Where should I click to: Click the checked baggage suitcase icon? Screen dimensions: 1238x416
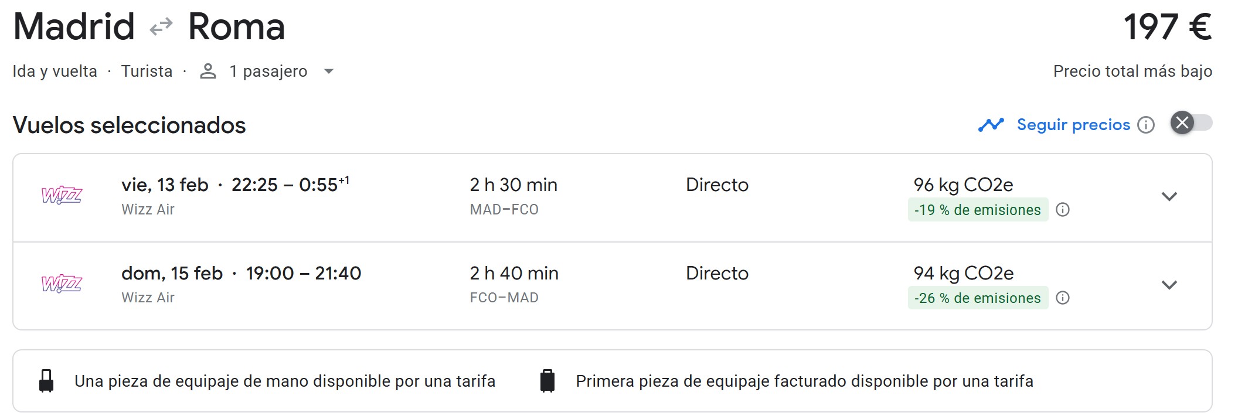tap(547, 381)
